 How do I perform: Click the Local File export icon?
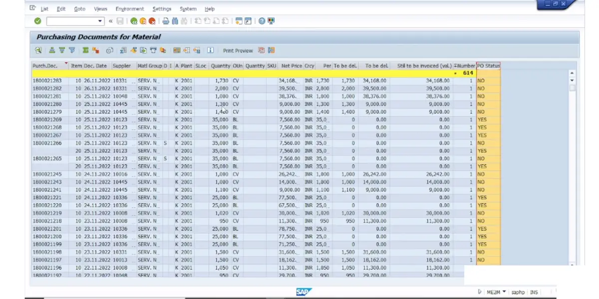[143, 50]
